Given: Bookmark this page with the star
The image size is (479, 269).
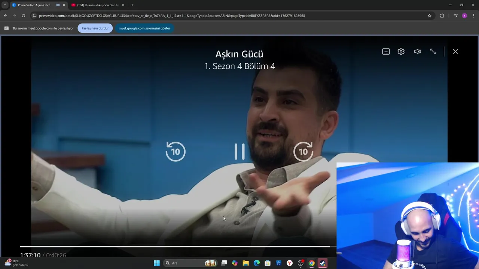Looking at the screenshot, I should 430,16.
